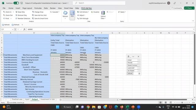Open Windows Start menu
This screenshot has width=196, height=110.
(58, 107)
